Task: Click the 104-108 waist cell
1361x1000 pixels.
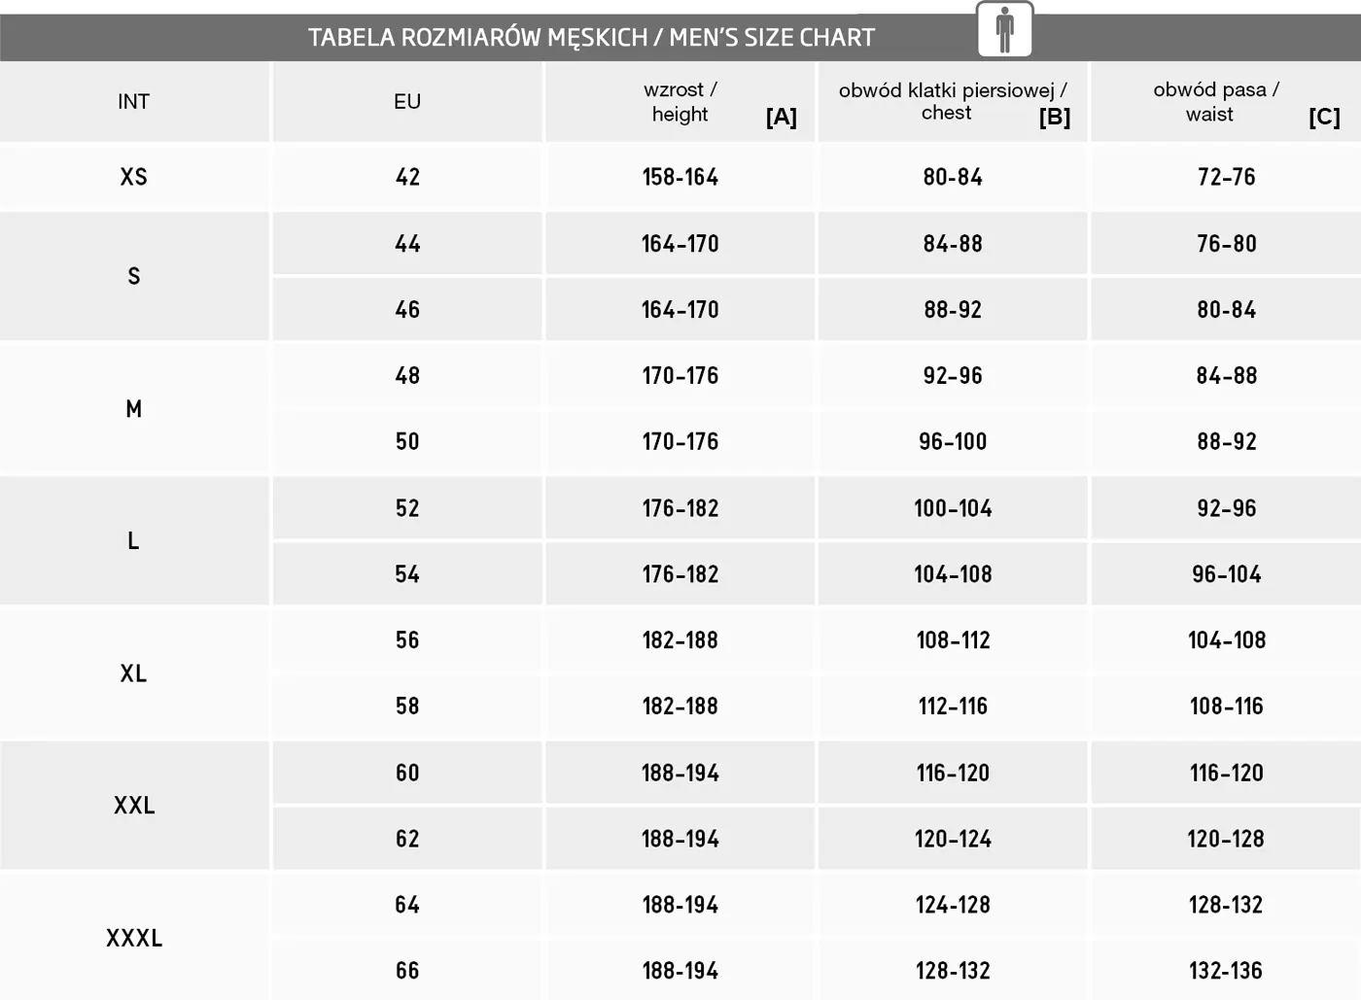Action: pos(1226,639)
